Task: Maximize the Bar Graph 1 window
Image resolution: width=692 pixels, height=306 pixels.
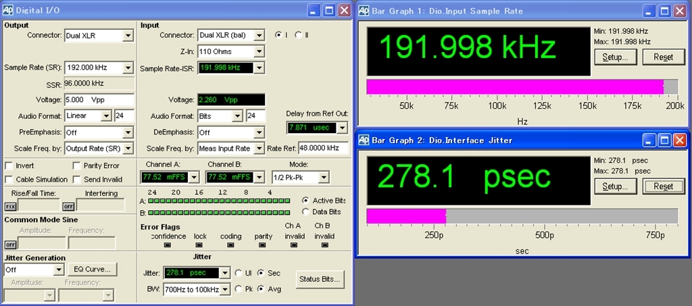Action: pyautogui.click(x=665, y=10)
